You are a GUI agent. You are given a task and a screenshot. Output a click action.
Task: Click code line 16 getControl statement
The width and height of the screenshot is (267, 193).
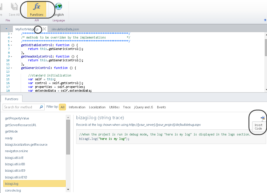[x=56, y=83]
